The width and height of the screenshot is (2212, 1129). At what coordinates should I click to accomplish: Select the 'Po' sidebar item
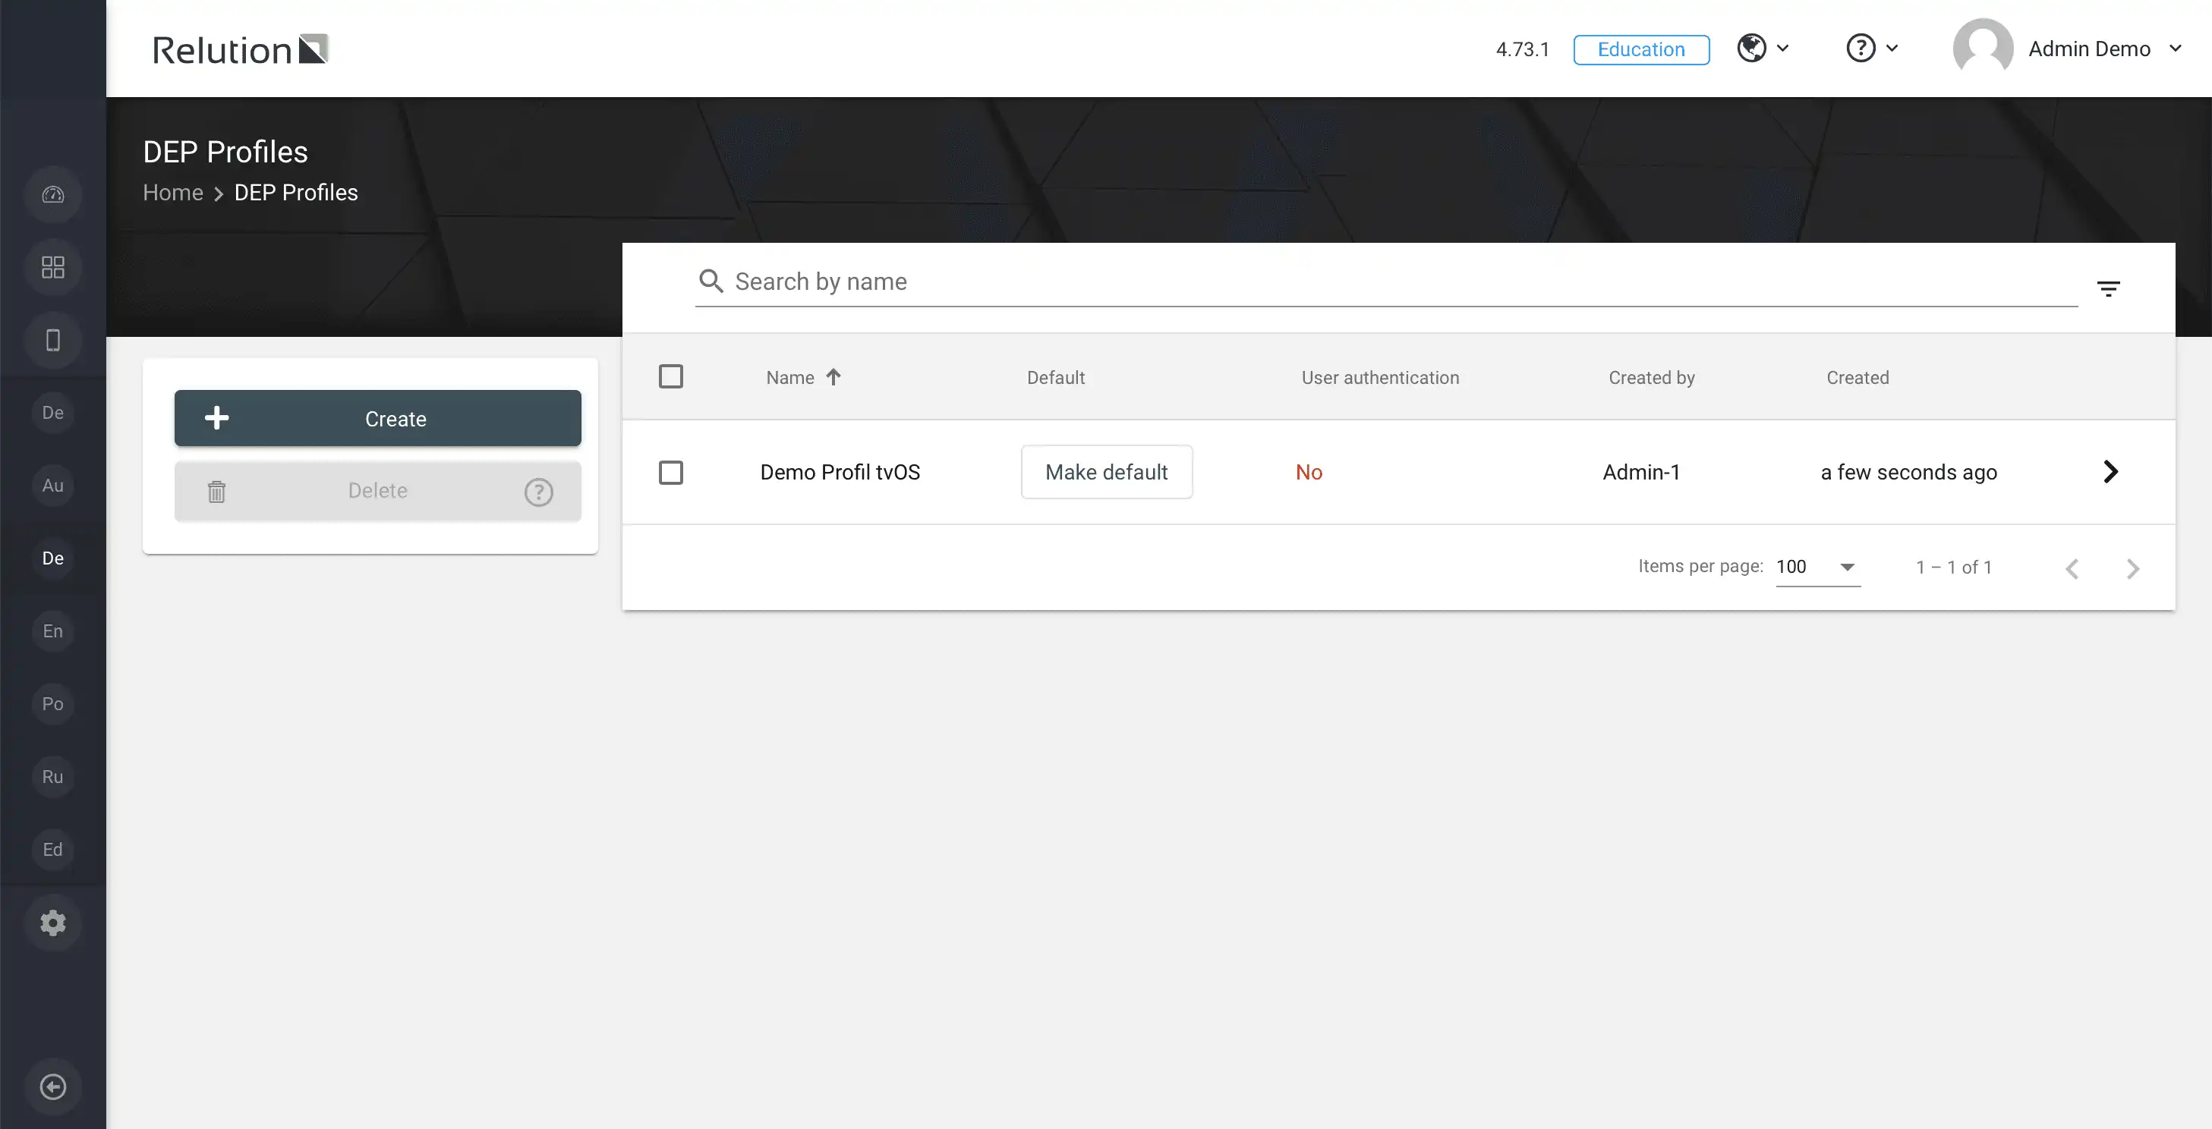pyautogui.click(x=53, y=704)
